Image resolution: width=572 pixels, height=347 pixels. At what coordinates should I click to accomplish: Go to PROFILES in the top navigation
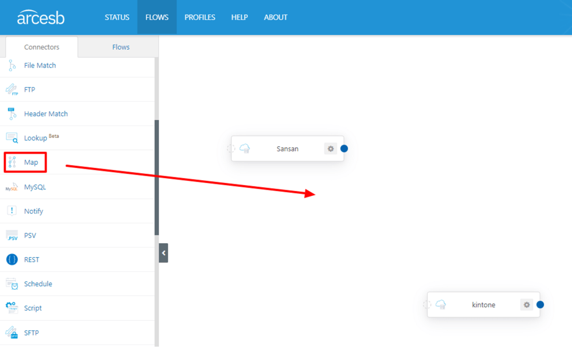click(200, 17)
